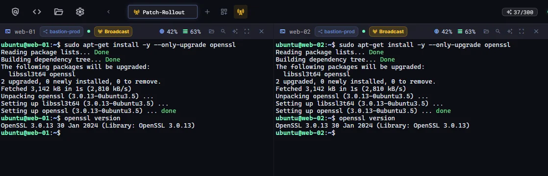Click the bastion-prod chip in web-01 pane
This screenshot has height=176, width=548.
coord(61,31)
